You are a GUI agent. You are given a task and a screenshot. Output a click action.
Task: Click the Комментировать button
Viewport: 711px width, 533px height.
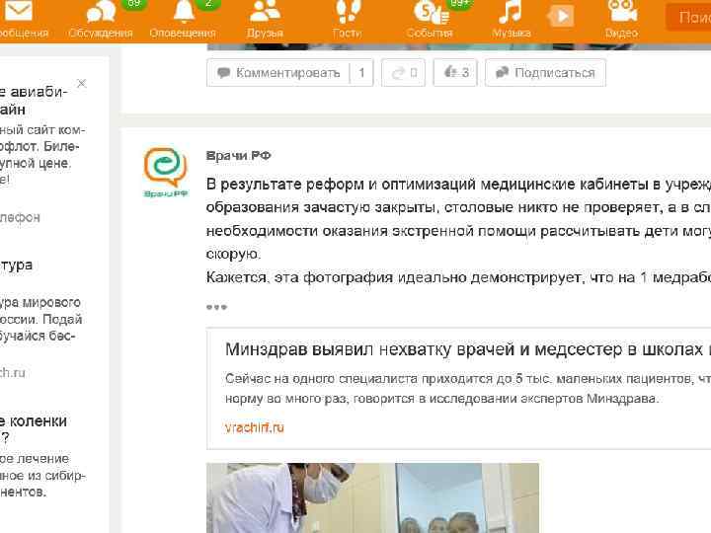[x=278, y=72]
